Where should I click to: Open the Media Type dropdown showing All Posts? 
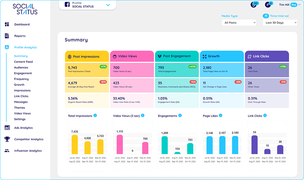(239, 22)
